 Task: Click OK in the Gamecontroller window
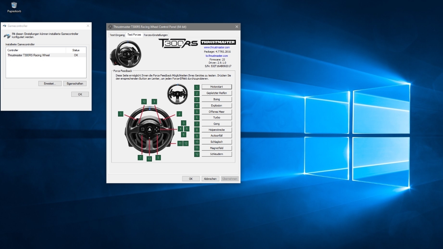click(80, 94)
